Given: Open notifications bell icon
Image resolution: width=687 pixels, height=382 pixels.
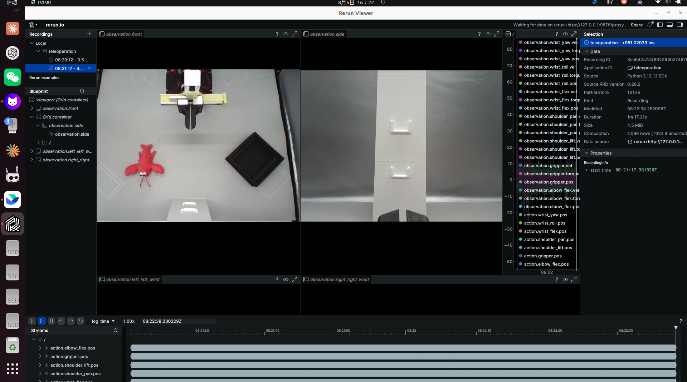Looking at the screenshot, I should click(x=650, y=25).
